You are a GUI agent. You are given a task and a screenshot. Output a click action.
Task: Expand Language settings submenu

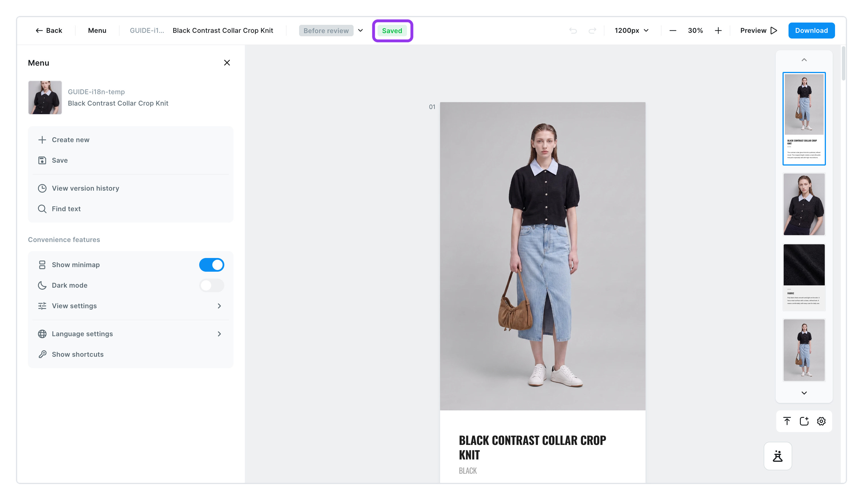pos(130,334)
